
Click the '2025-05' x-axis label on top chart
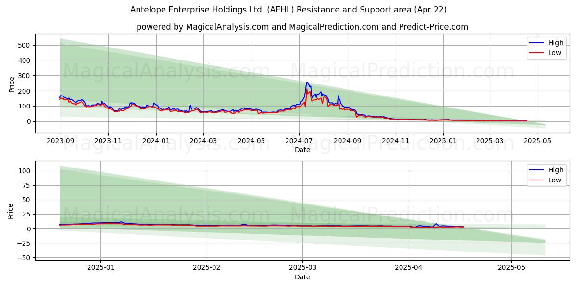pyautogui.click(x=538, y=141)
